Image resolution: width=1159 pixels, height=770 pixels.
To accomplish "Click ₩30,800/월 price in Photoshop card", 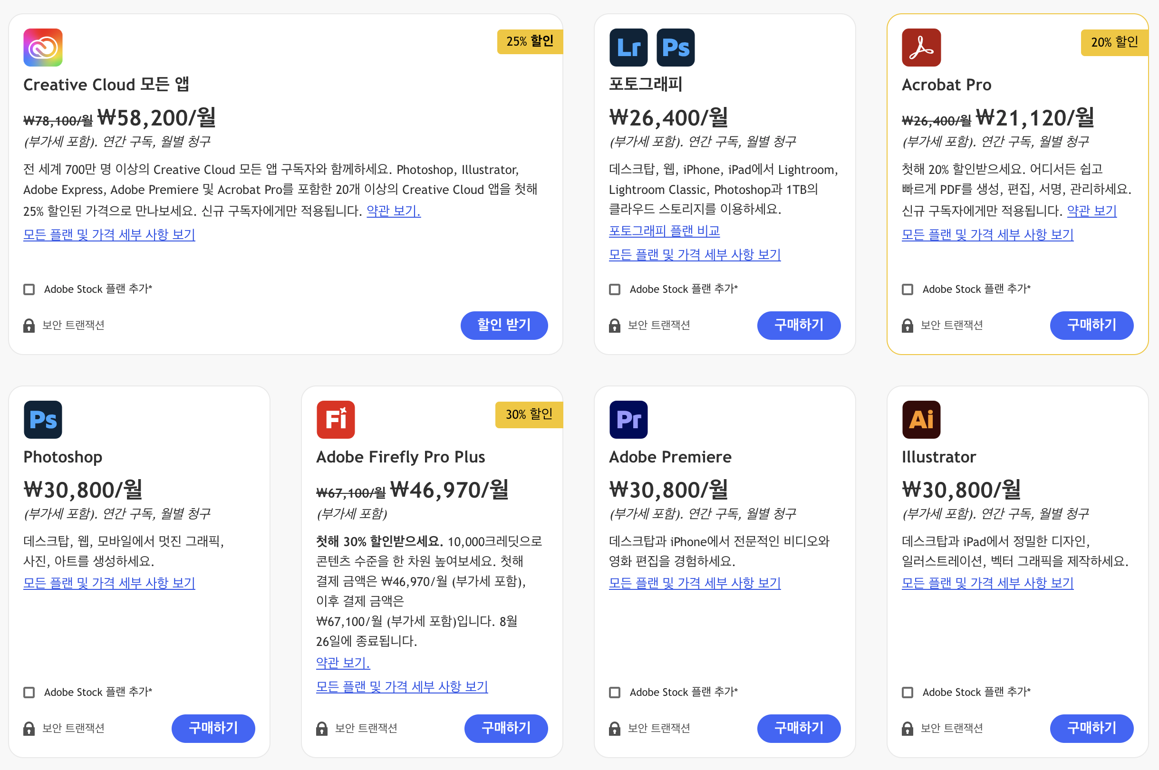I will [x=83, y=490].
